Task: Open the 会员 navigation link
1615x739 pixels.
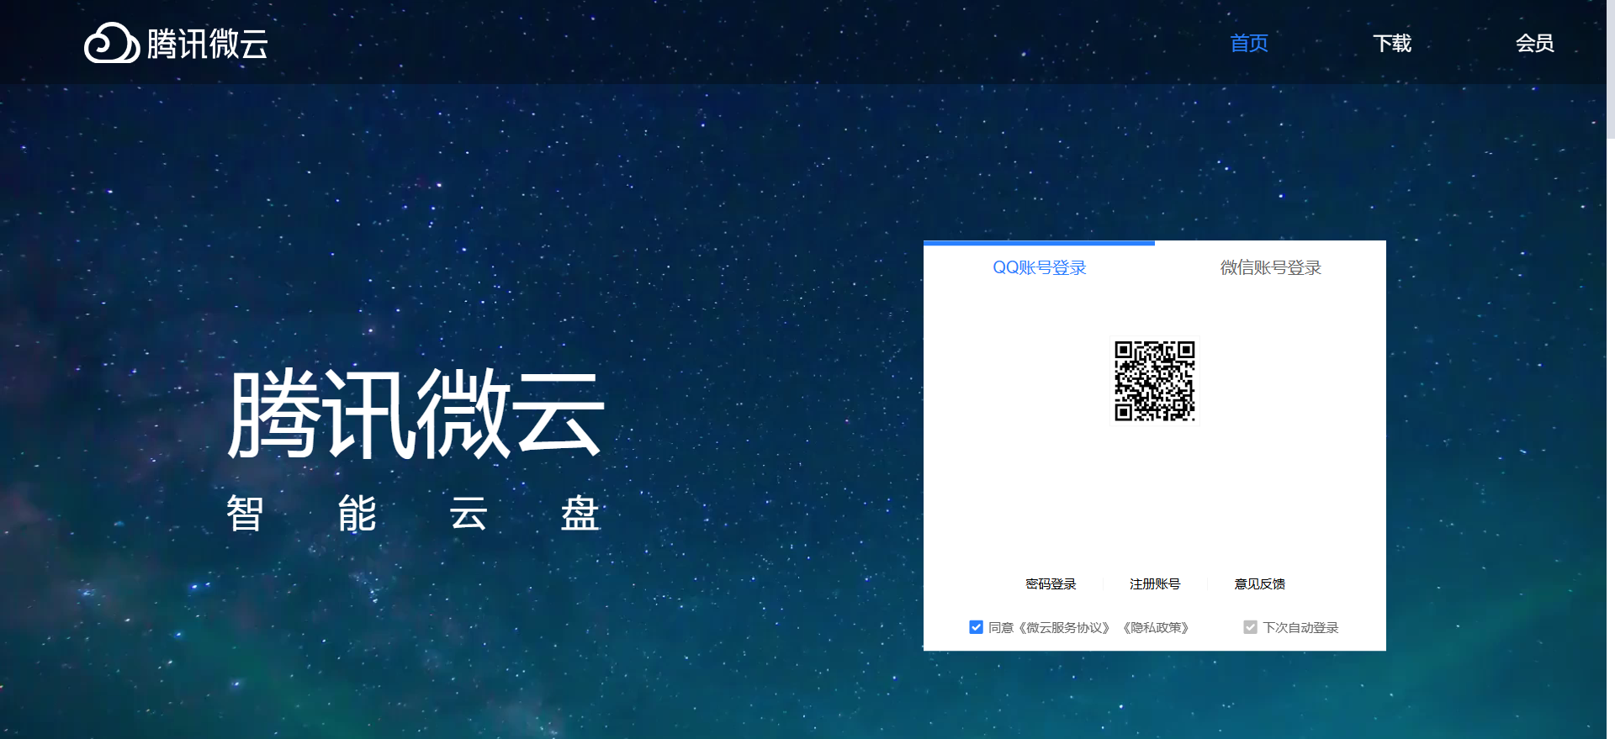Action: pyautogui.click(x=1534, y=44)
